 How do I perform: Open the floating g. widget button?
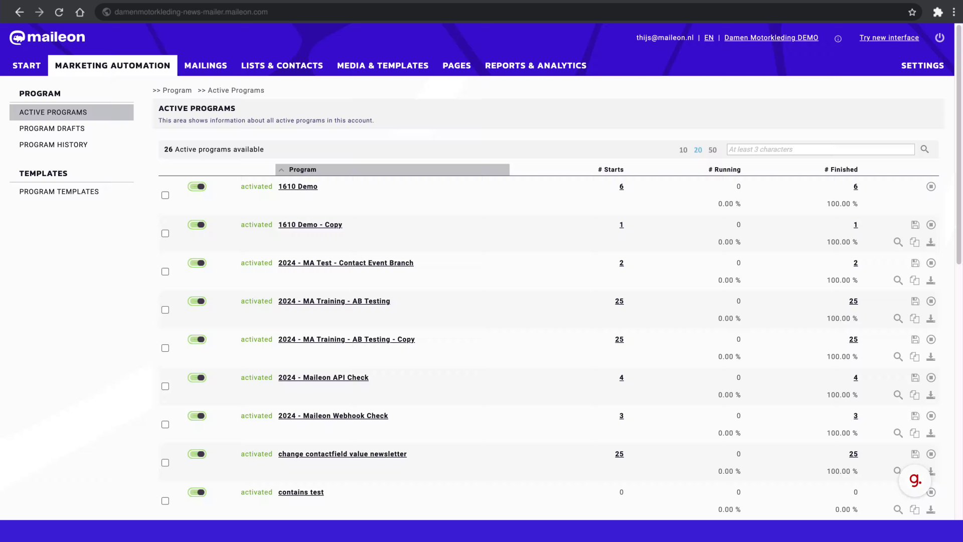[x=915, y=480]
